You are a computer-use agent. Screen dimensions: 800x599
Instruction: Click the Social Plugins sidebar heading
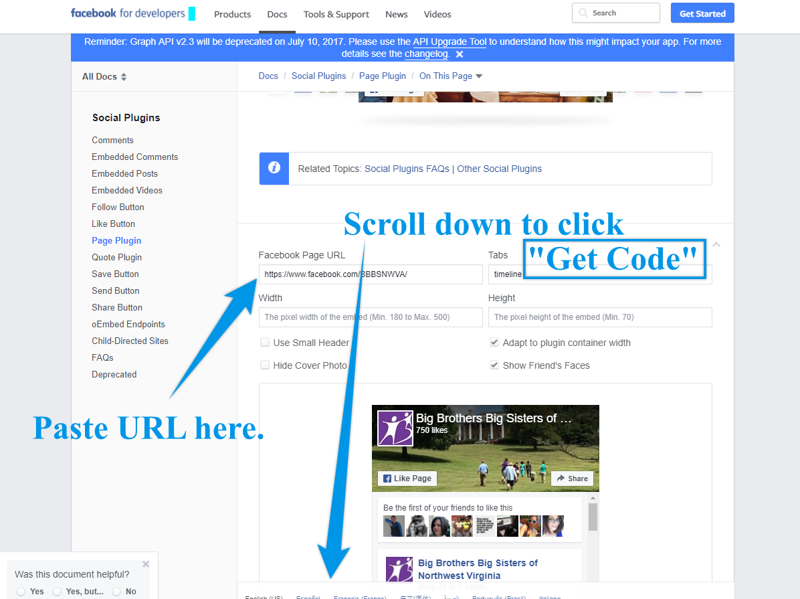pyautogui.click(x=126, y=117)
